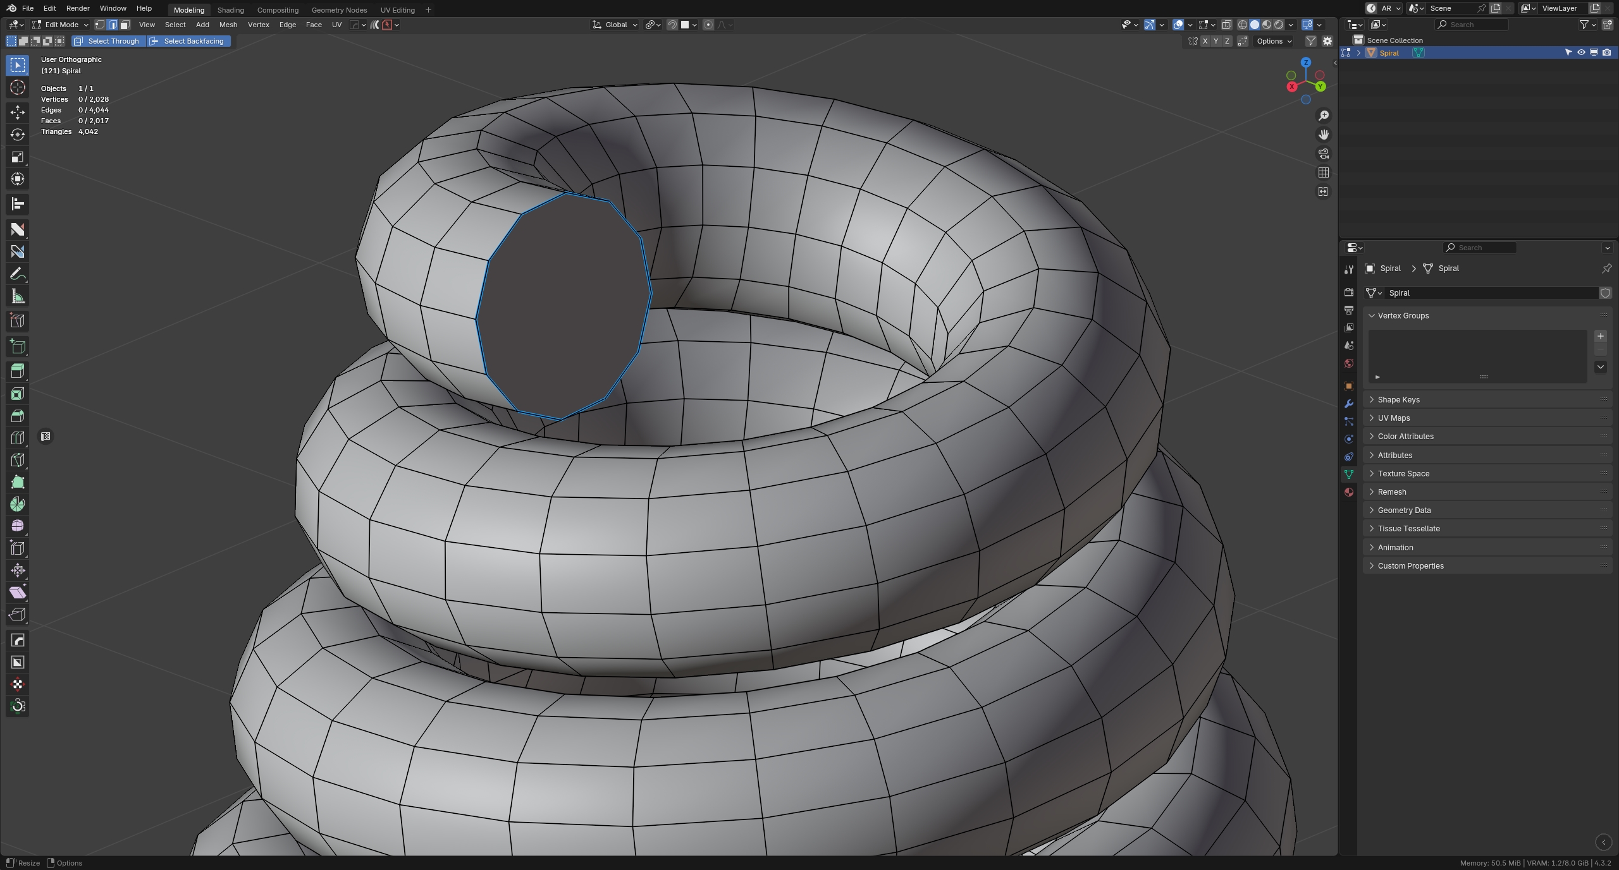Open the Object Data properties tab

(1349, 474)
